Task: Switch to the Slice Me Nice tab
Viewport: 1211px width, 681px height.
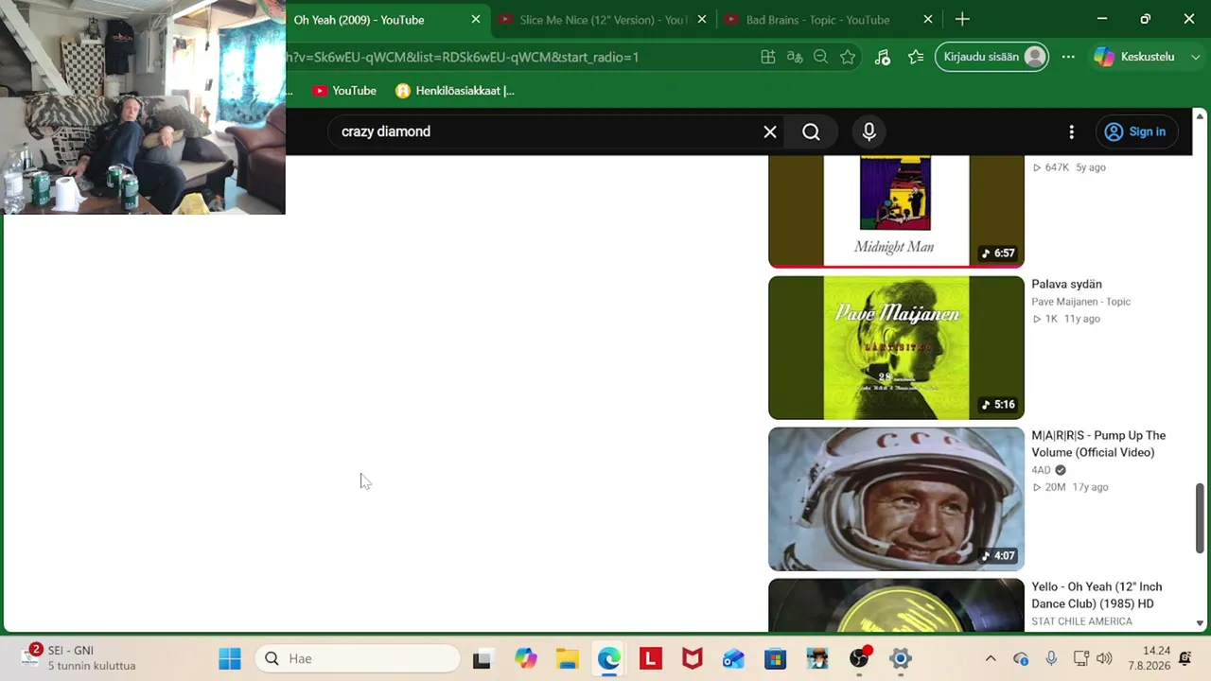Action: (x=602, y=19)
